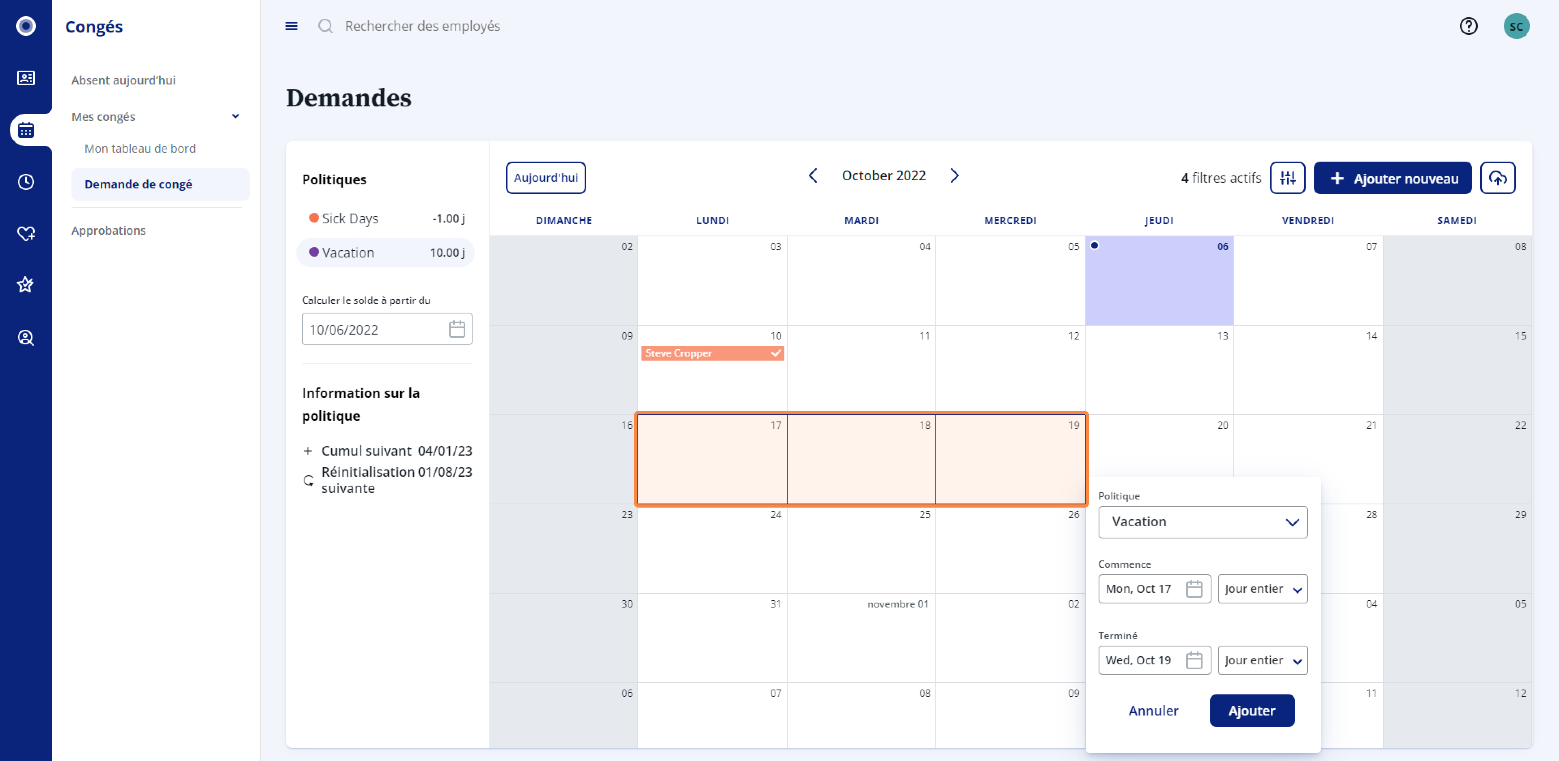Click the Ajouter button in popup

coord(1252,711)
